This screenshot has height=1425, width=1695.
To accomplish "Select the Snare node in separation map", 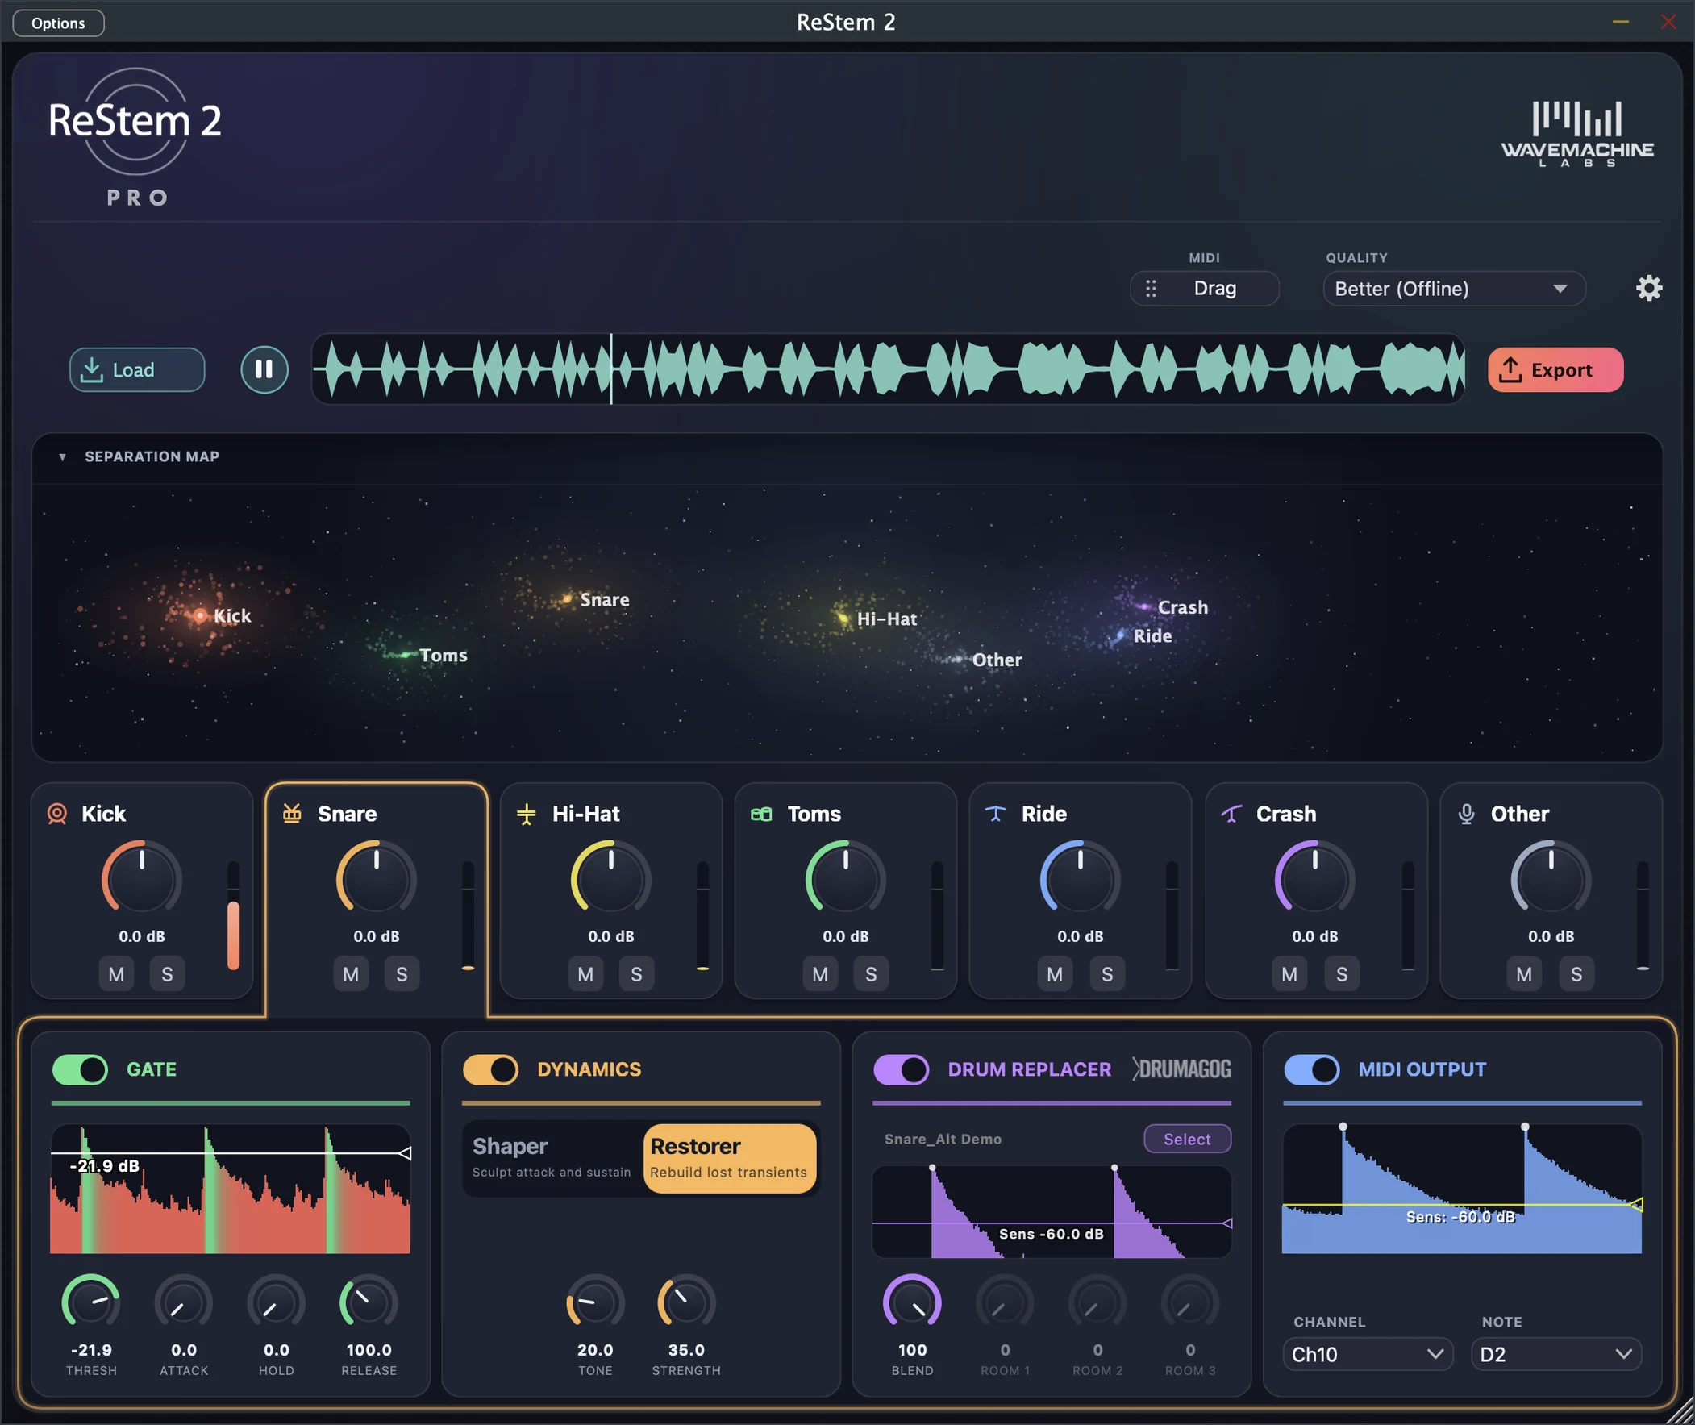I will point(567,599).
